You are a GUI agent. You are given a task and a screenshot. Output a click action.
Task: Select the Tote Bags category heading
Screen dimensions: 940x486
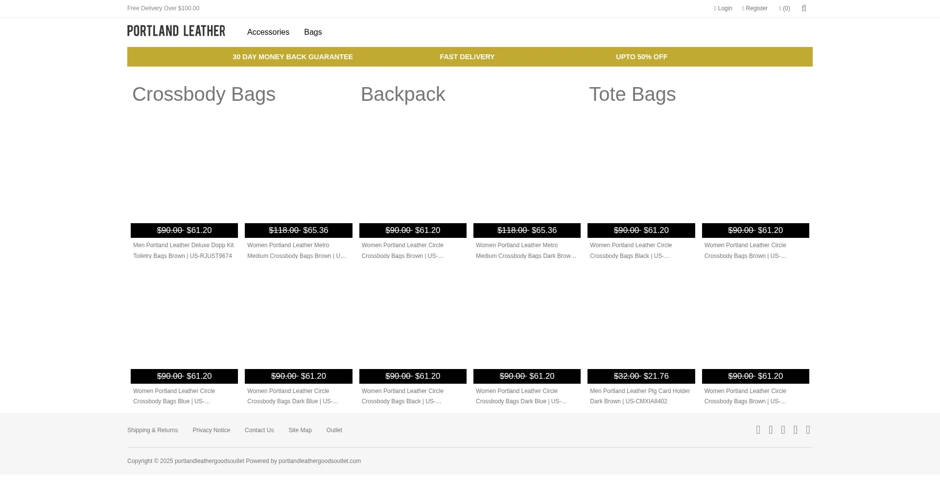click(632, 94)
